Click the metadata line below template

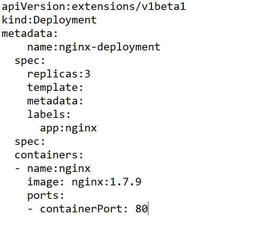coord(55,101)
